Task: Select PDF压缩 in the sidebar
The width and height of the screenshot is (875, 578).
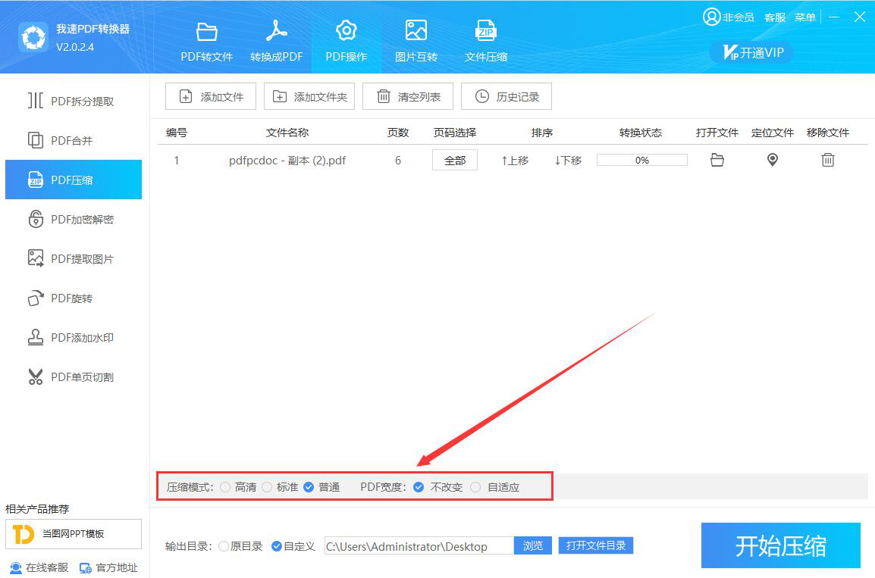Action: pyautogui.click(x=73, y=180)
